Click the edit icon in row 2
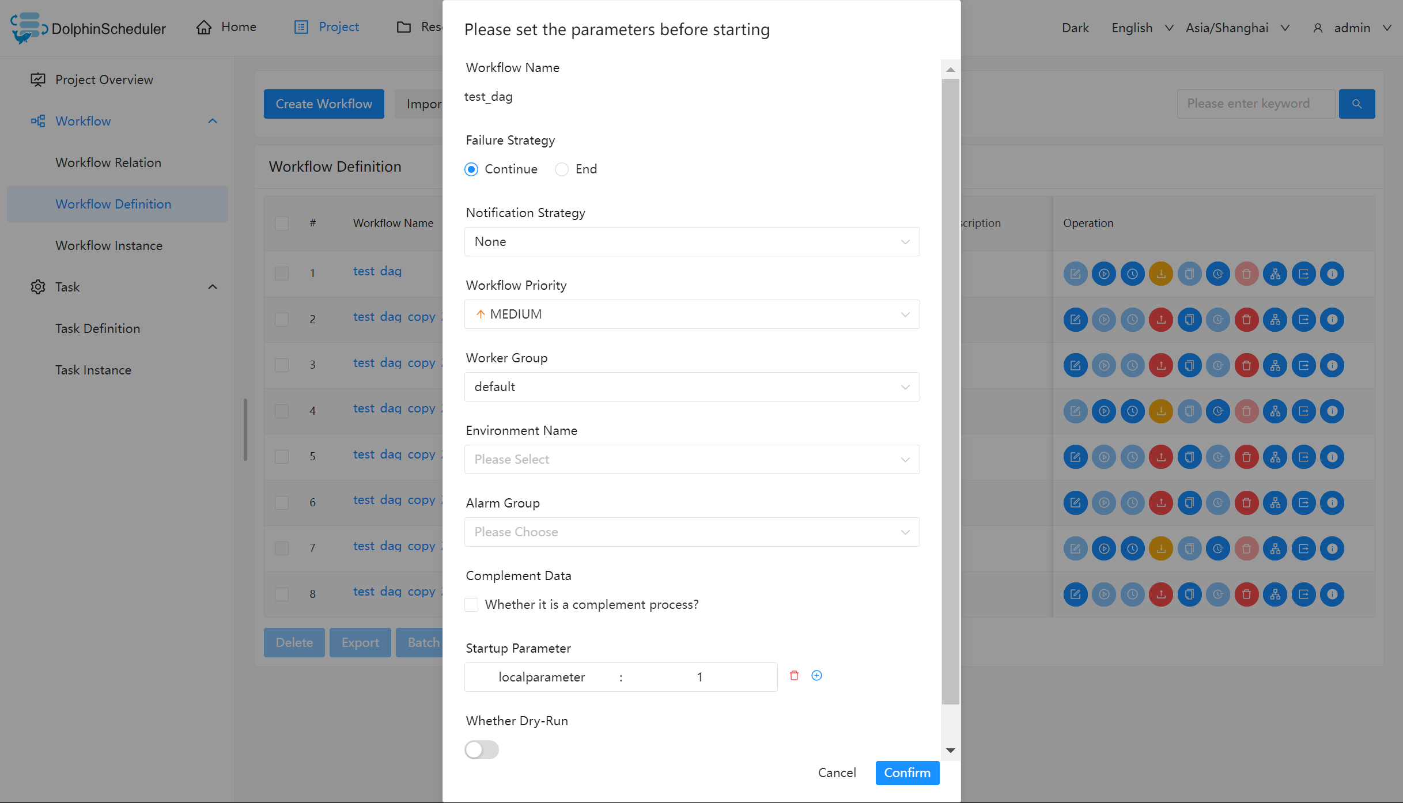This screenshot has width=1403, height=803. (x=1075, y=320)
